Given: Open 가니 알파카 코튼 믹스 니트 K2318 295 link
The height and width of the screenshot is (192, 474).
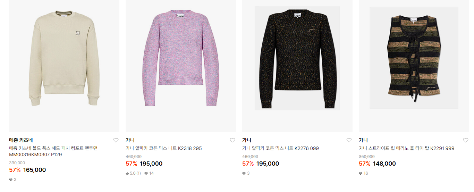Looking at the screenshot, I should coord(163,148).
